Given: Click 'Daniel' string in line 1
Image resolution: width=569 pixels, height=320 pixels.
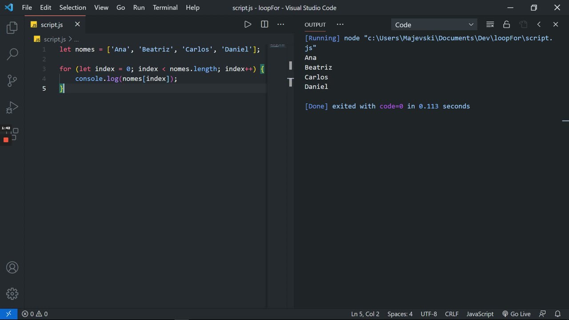Looking at the screenshot, I should click(236, 49).
